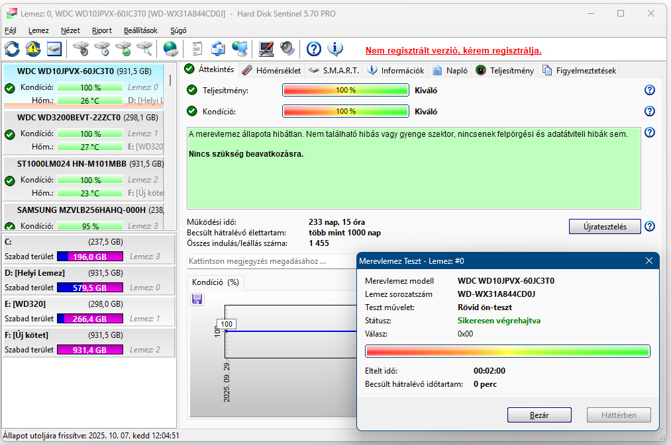Select the D: [Helyi Lemez] partition
The height and width of the screenshot is (445, 671).
click(x=89, y=280)
